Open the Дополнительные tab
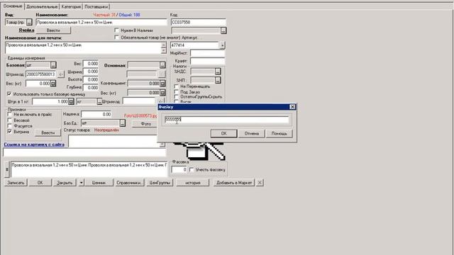Screen dimensions: 454x255 tap(42, 6)
